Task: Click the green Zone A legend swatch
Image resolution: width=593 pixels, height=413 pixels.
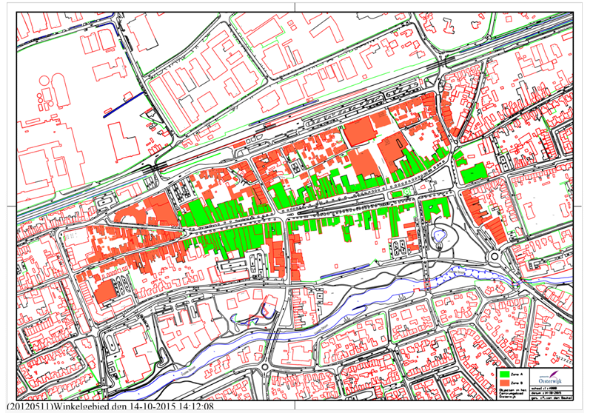Action: tap(506, 375)
